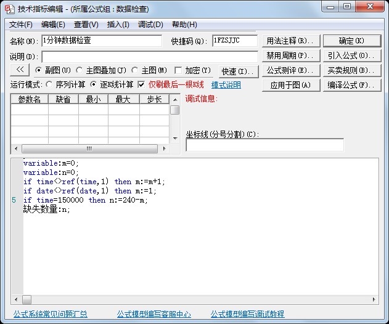This screenshot has width=389, height=324.
Task: Open the 公式系统常见问题汇总 link
Action: point(51,314)
